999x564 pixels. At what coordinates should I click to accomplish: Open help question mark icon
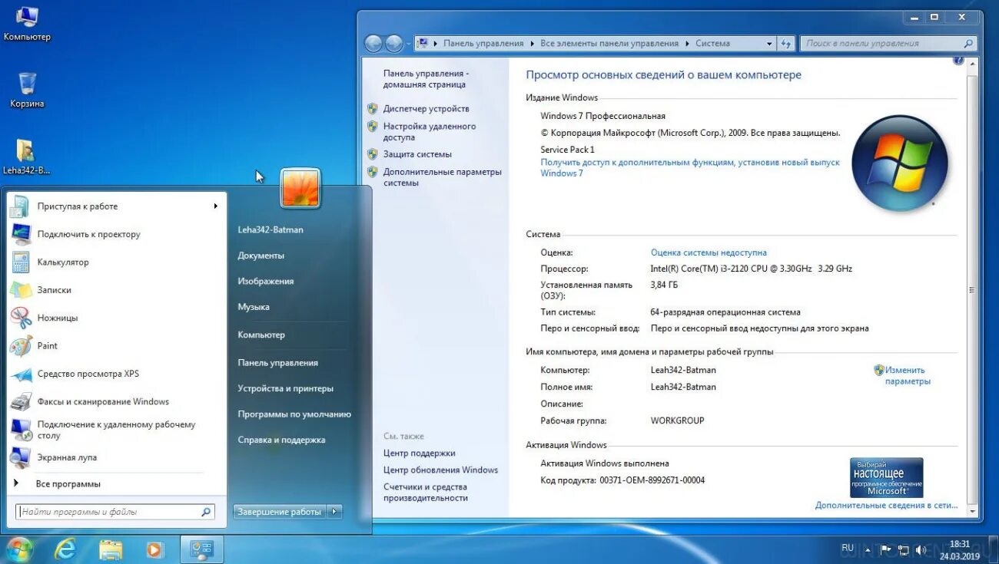(x=958, y=60)
